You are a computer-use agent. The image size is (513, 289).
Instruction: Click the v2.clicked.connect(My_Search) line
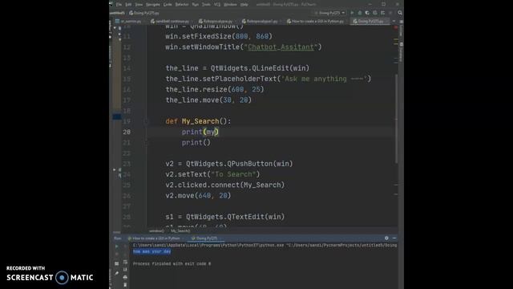[225, 185]
